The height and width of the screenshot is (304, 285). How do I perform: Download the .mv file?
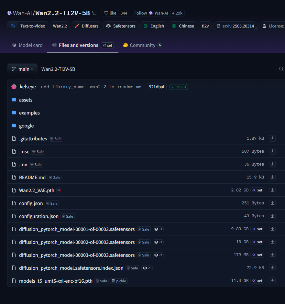pyautogui.click(x=272, y=164)
